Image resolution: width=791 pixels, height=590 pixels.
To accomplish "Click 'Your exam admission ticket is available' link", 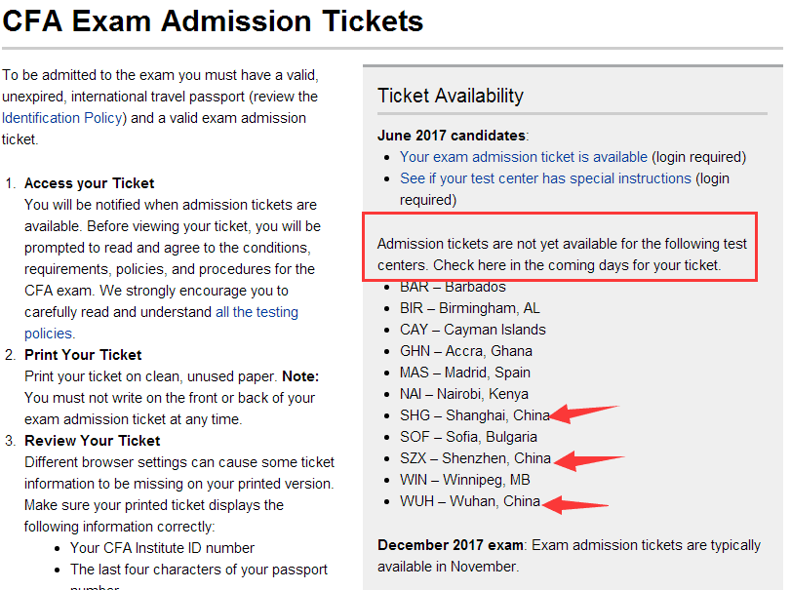I will click(x=524, y=157).
